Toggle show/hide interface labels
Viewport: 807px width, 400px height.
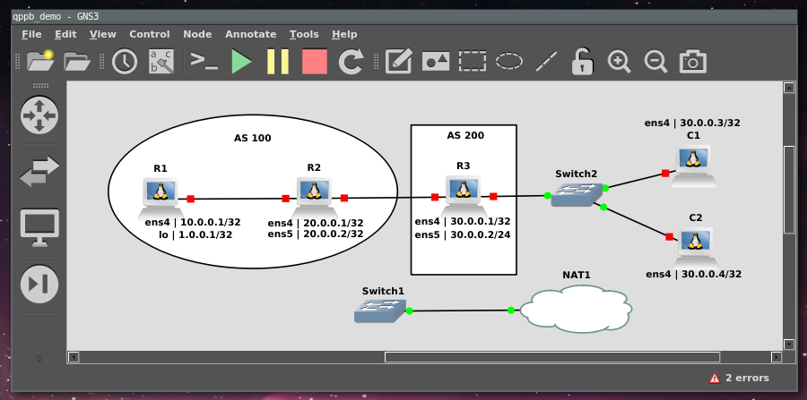(x=161, y=62)
